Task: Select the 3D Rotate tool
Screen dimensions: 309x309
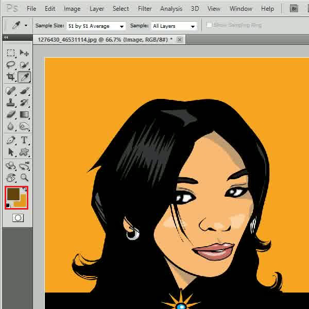Action: pyautogui.click(x=11, y=166)
